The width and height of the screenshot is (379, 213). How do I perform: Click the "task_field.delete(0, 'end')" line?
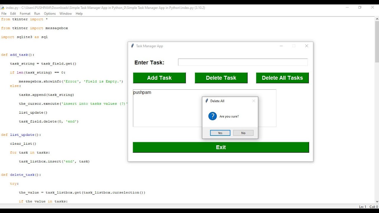[x=49, y=122]
